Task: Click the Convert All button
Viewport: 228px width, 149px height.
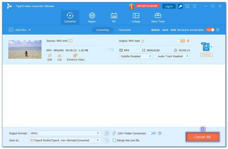Action: tap(202, 137)
